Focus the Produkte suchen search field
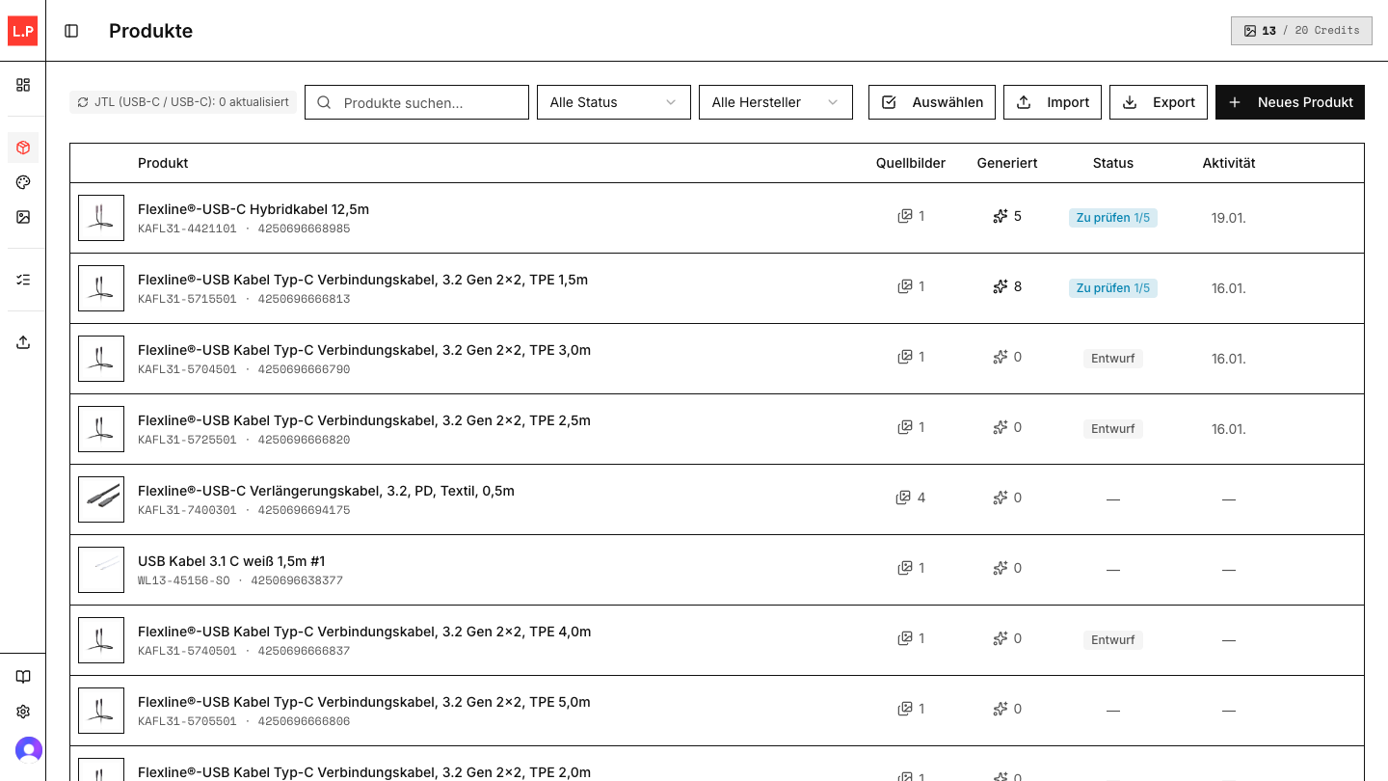 coord(416,102)
